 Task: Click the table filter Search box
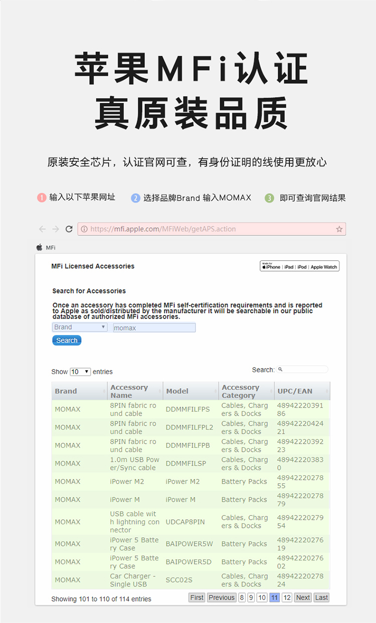click(x=302, y=370)
